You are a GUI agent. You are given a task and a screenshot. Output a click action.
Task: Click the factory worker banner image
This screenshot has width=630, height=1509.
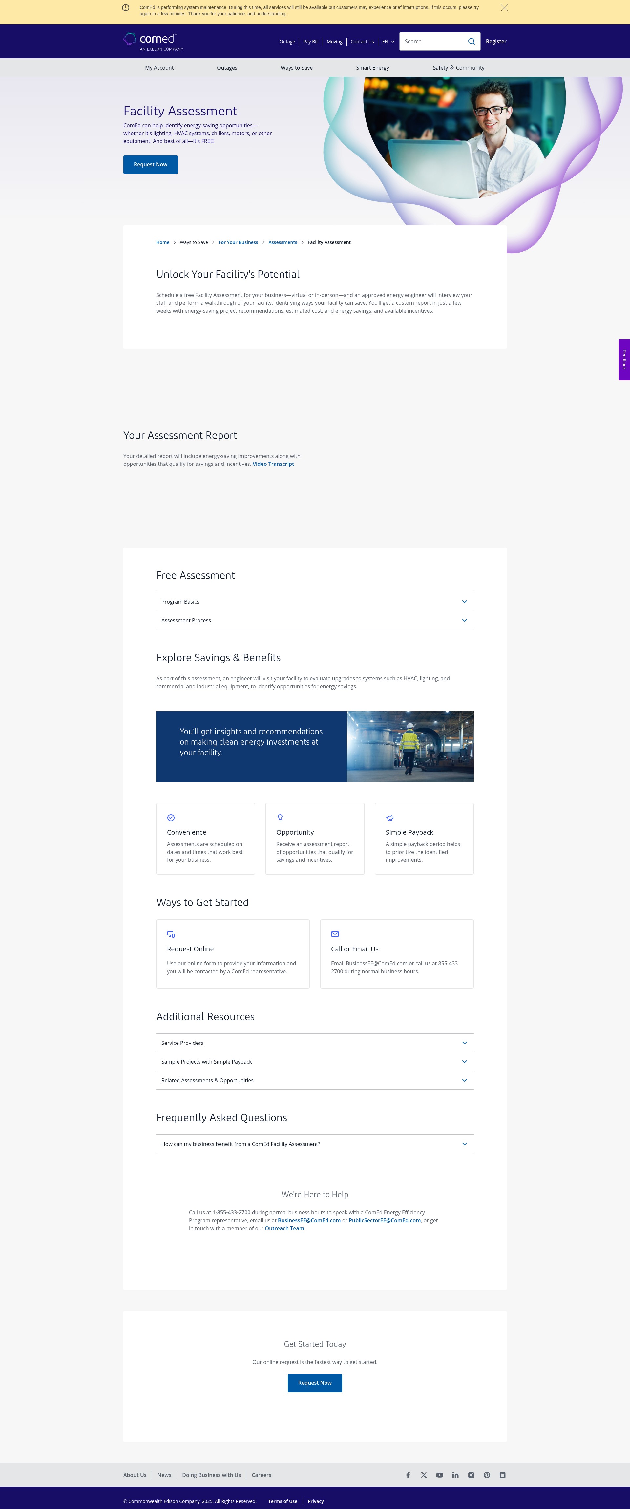(x=410, y=746)
